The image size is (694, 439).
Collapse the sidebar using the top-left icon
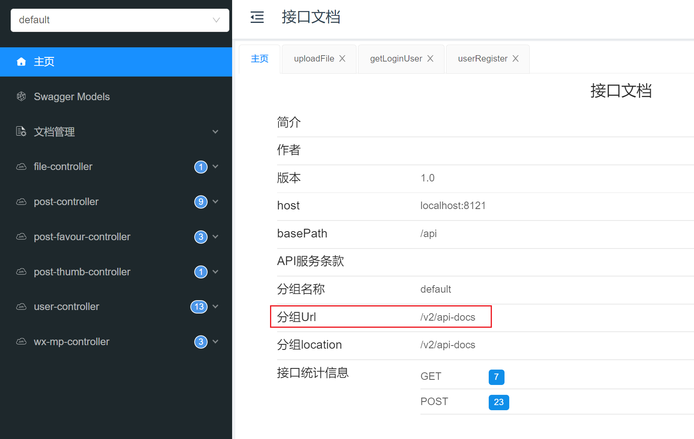pyautogui.click(x=257, y=17)
